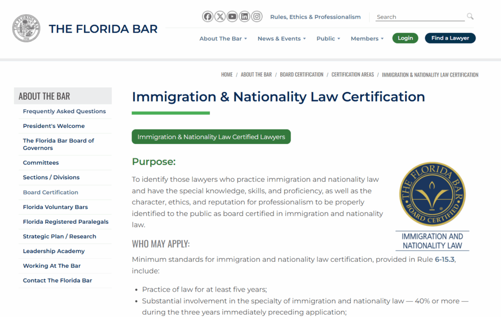Click Immigration & Nationality Law Certification breadcrumb

tap(430, 75)
